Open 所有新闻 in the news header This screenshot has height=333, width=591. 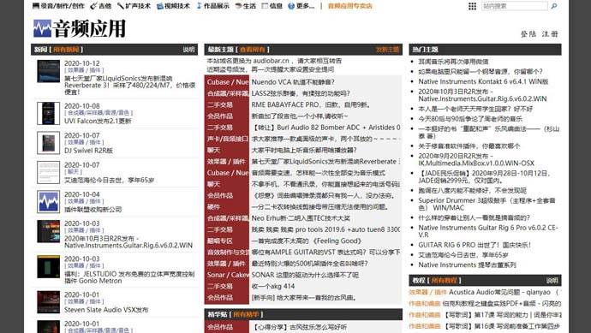coord(66,50)
